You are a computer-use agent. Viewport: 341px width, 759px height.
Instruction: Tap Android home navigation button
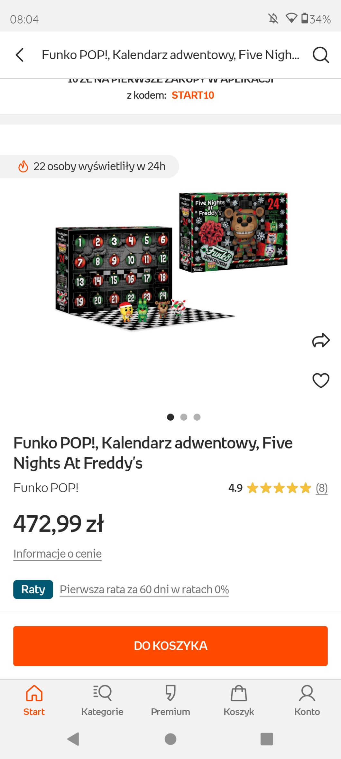pos(170,739)
